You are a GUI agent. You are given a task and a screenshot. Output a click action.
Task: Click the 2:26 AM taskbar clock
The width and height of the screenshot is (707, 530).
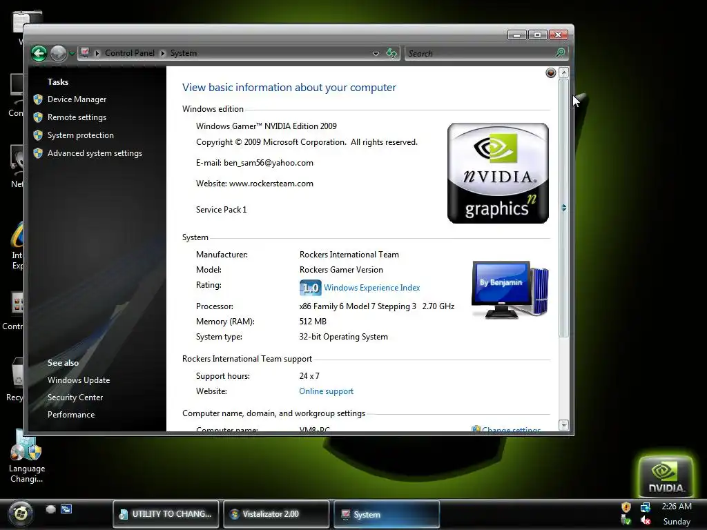click(677, 507)
